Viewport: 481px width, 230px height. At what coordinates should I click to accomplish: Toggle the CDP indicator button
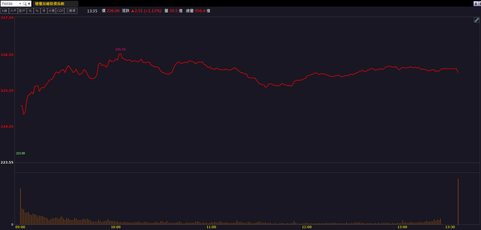click(60, 11)
